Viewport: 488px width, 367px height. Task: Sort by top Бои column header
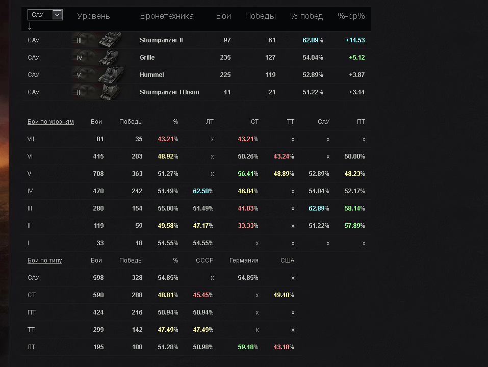[223, 16]
